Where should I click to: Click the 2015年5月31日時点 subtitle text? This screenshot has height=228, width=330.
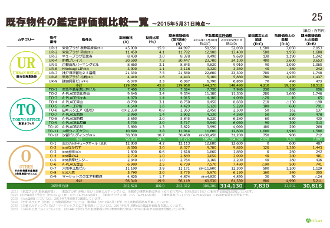point(181,24)
